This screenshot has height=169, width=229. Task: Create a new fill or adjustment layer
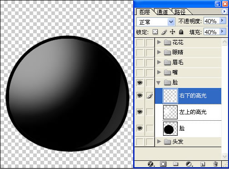[x=189, y=164]
